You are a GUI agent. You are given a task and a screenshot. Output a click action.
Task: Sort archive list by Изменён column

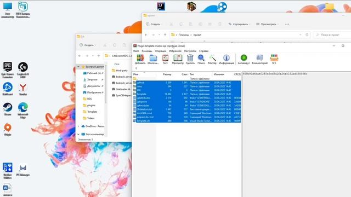pos(219,74)
